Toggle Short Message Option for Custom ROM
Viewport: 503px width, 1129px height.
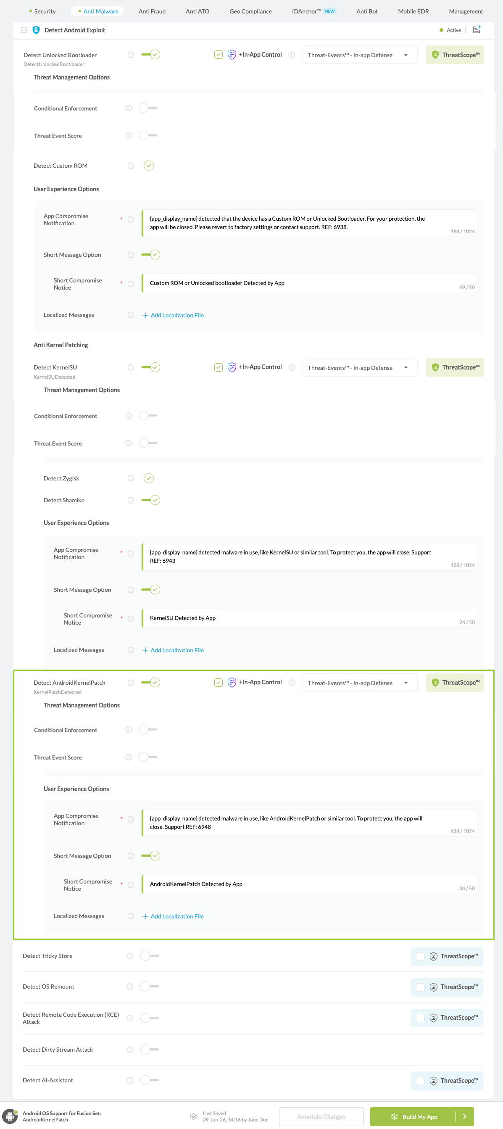(x=150, y=255)
